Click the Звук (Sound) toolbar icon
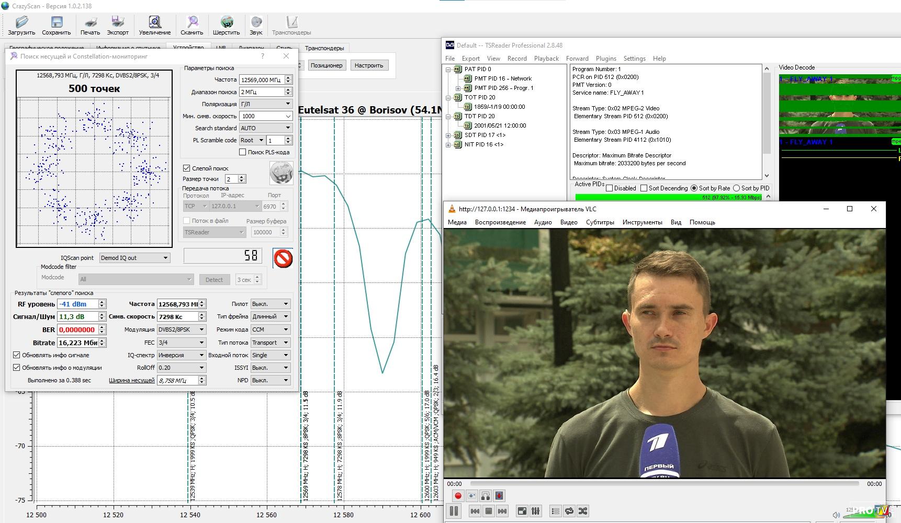 256,22
